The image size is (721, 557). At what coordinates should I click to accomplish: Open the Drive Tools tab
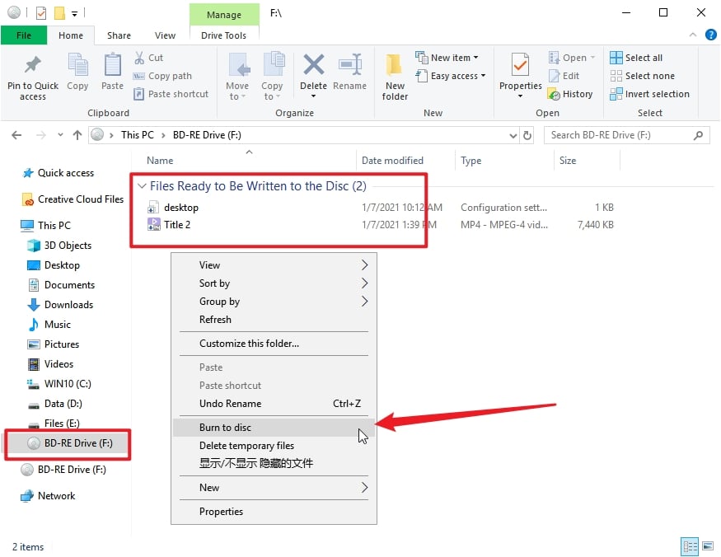pyautogui.click(x=223, y=35)
